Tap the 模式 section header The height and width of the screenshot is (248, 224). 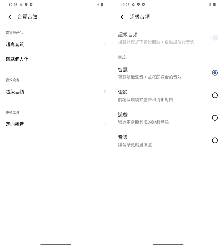[121, 57]
